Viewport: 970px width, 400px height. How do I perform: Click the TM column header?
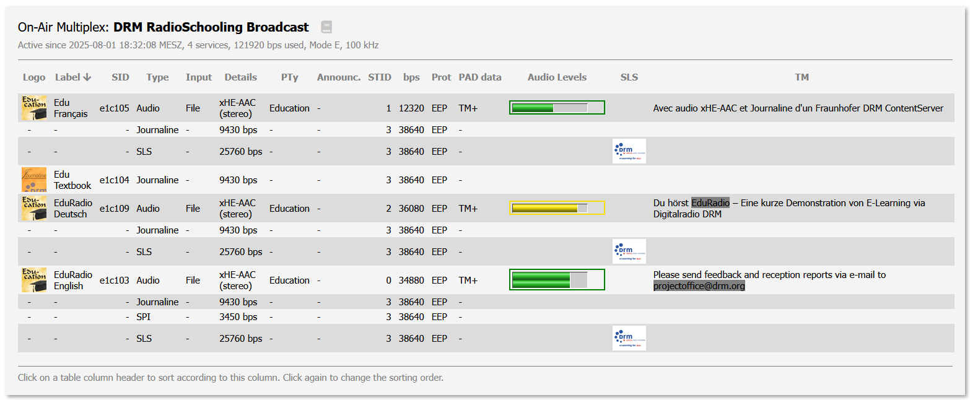(x=802, y=77)
